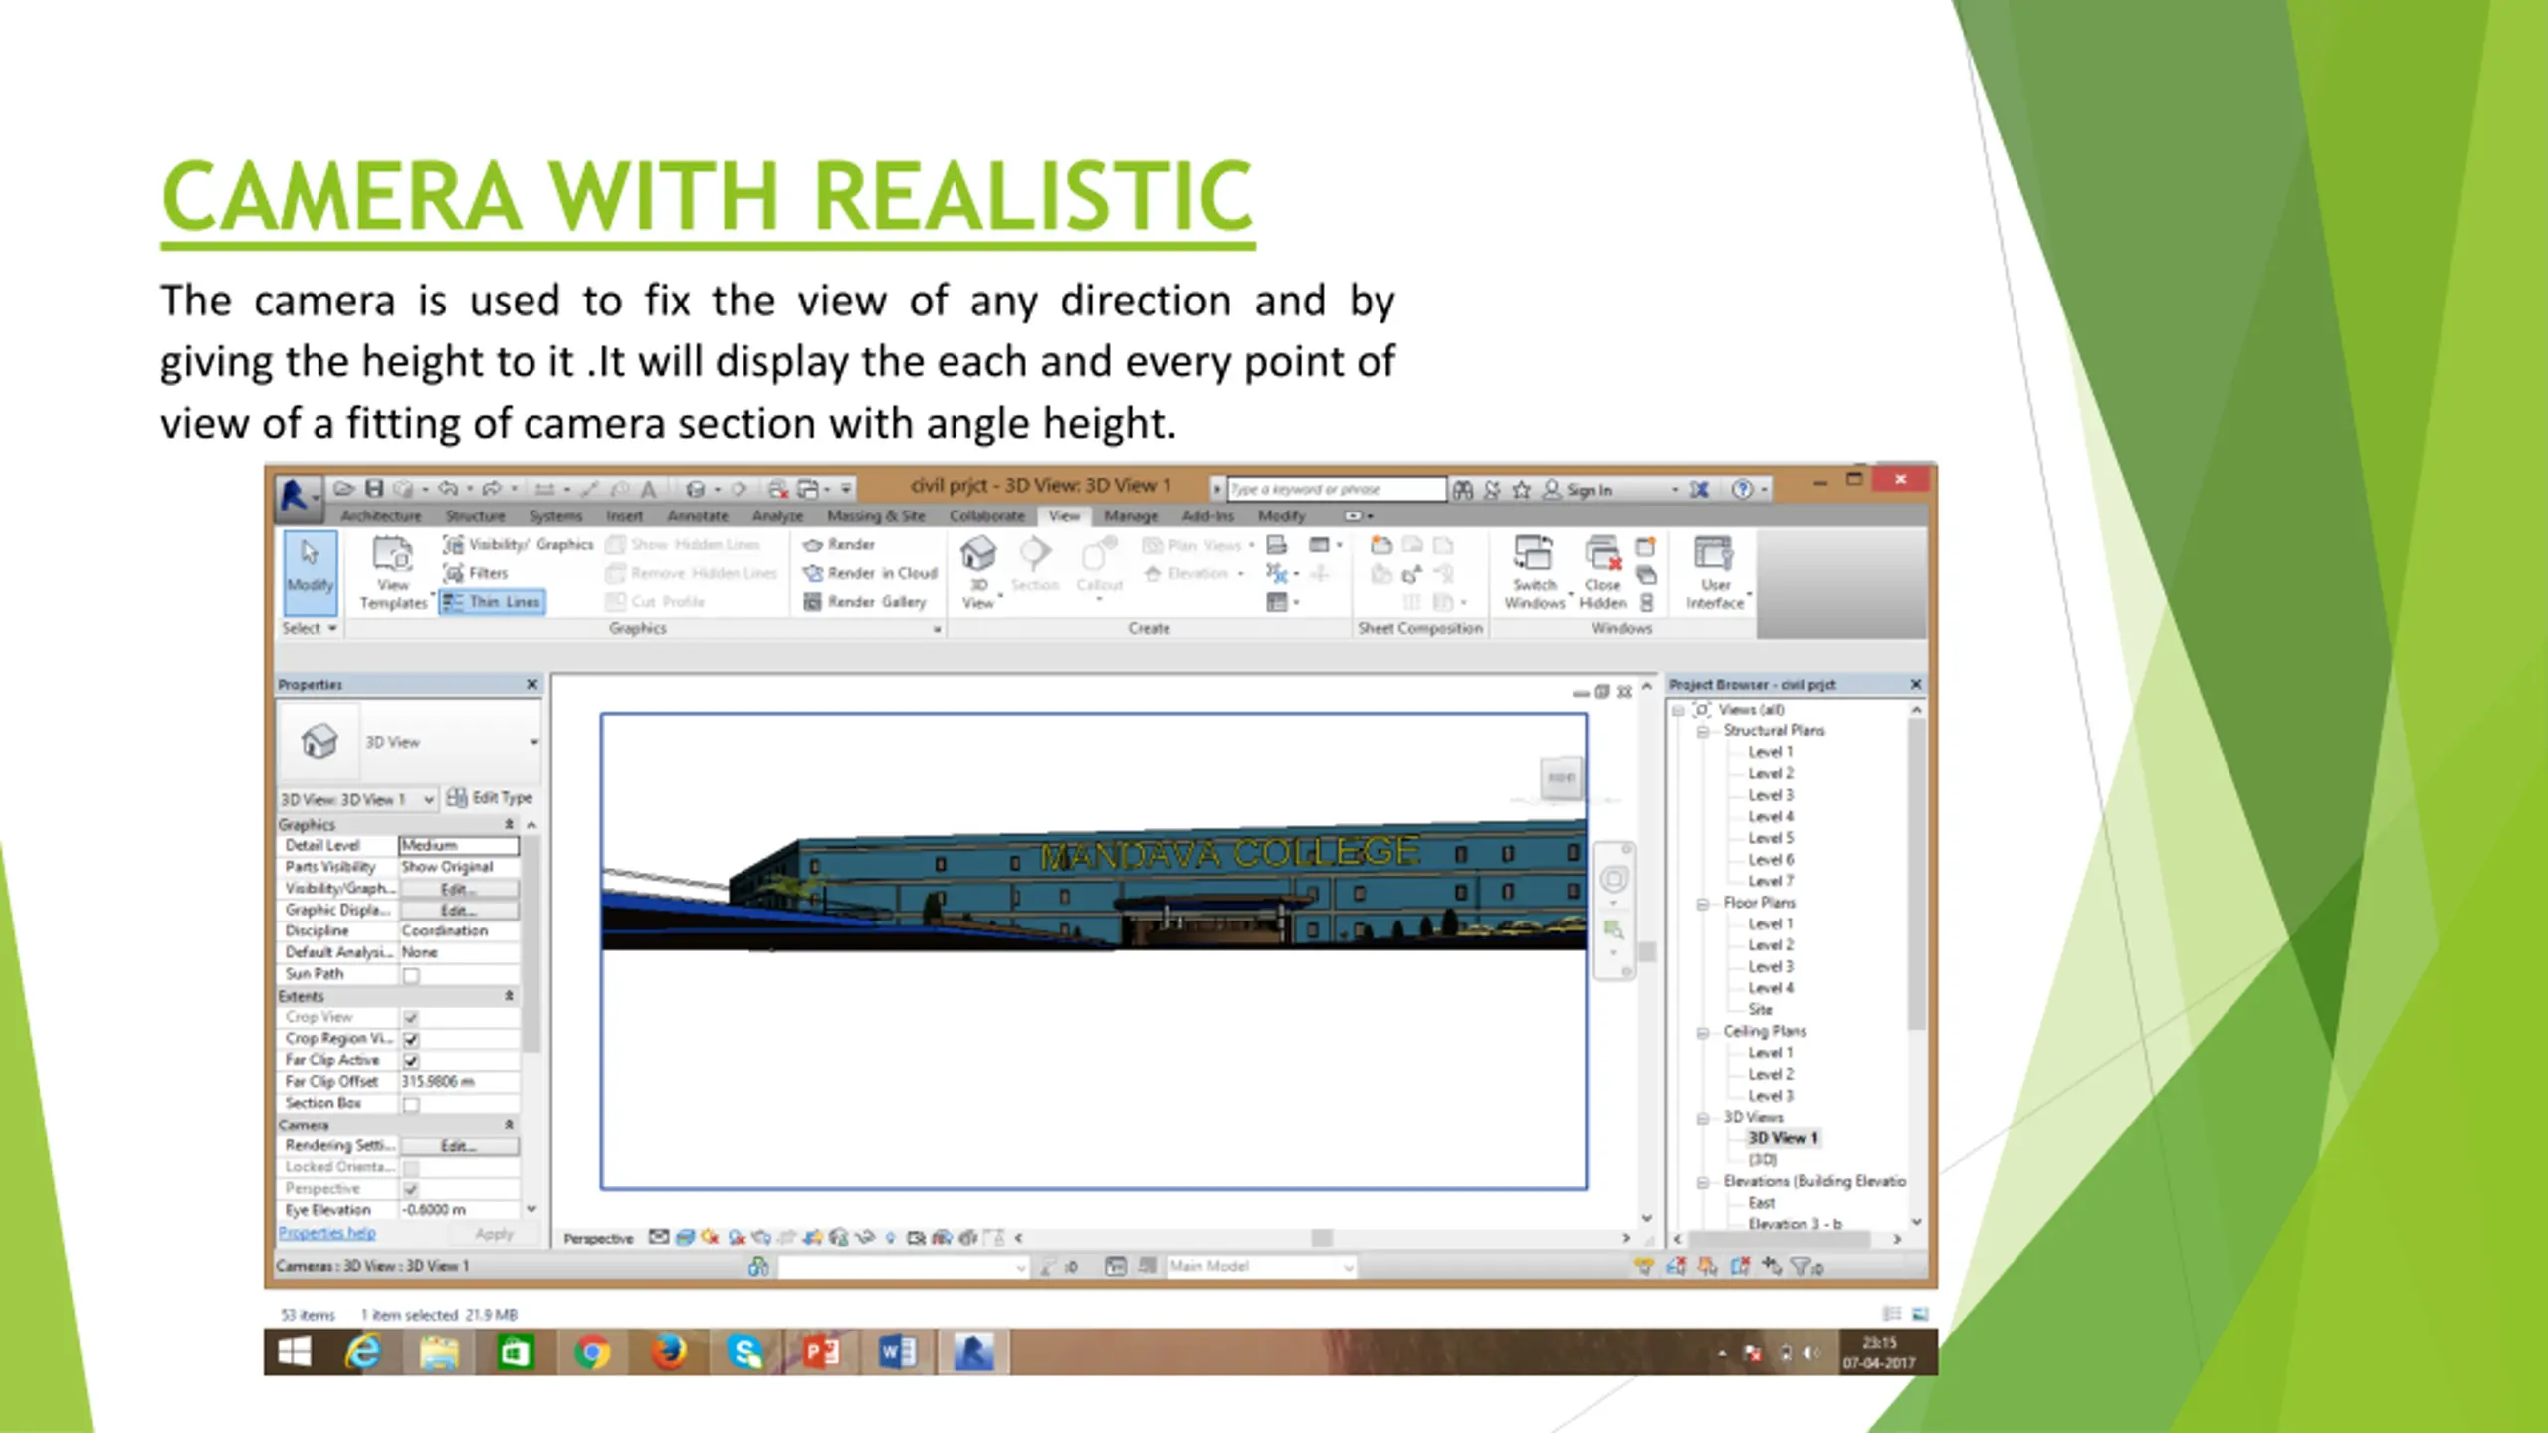The height and width of the screenshot is (1433, 2548).
Task: Check the Section Box checkbox
Action: 411,1104
